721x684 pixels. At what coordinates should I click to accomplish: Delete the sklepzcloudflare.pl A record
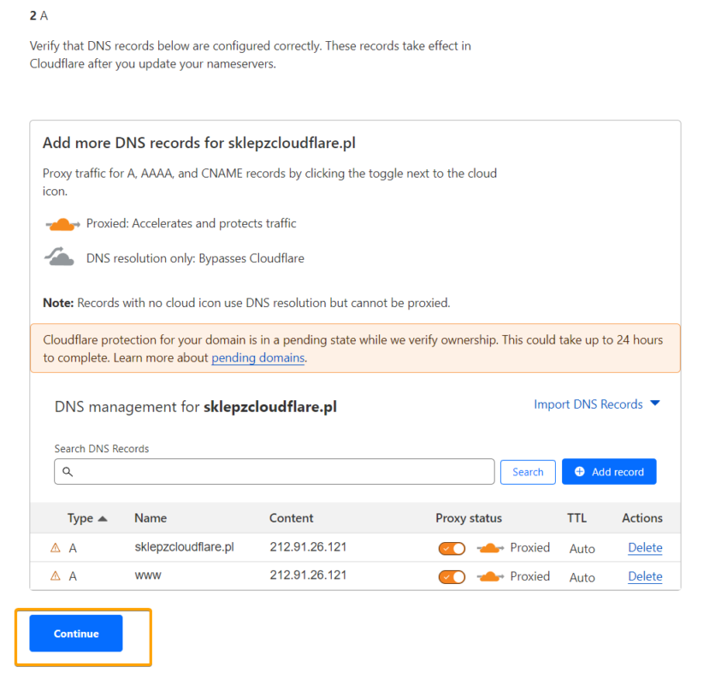coord(645,548)
